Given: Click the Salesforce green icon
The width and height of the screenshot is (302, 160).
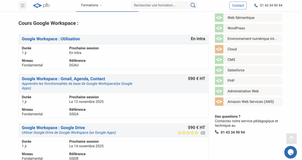Looking at the screenshot, I should pos(219,70).
